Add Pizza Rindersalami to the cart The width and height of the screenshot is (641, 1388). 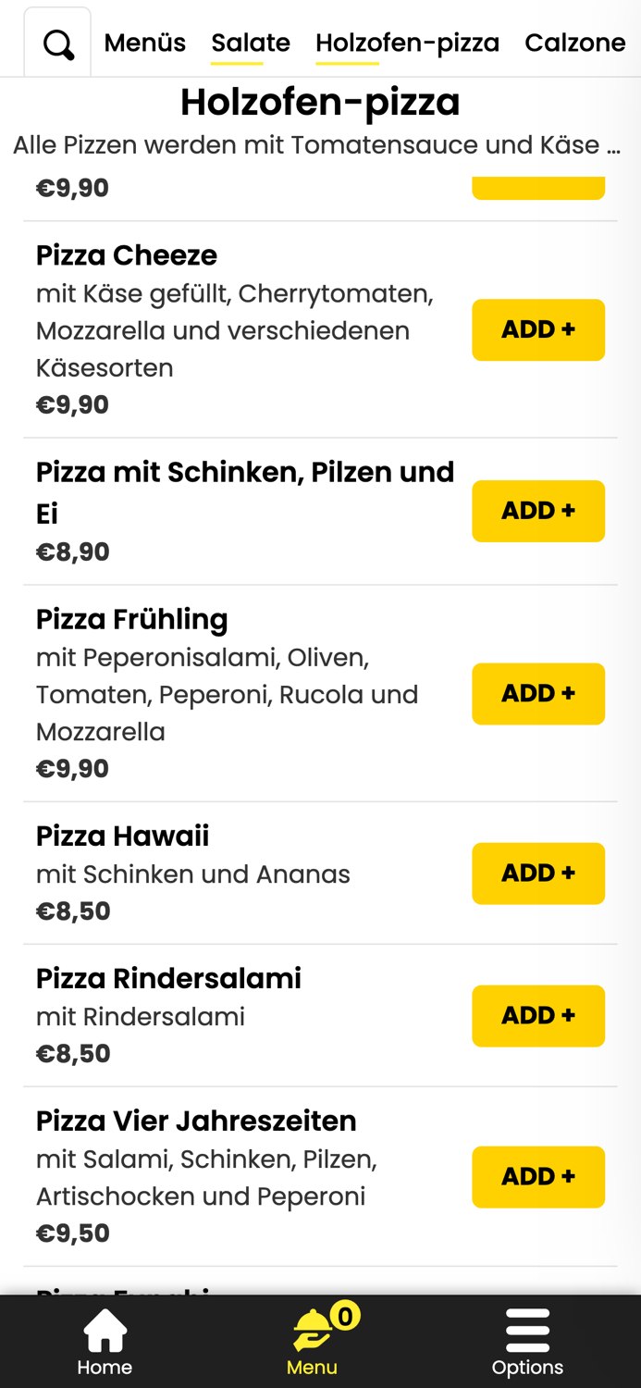coord(538,1015)
